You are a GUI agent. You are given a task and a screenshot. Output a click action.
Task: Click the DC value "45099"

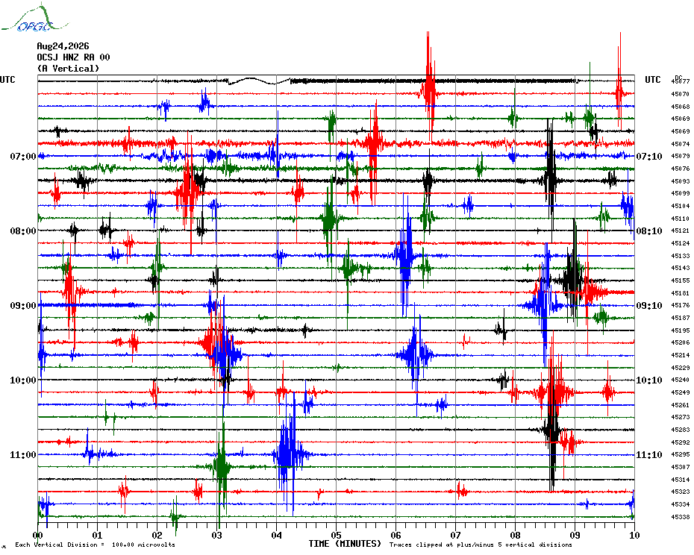tap(681, 193)
